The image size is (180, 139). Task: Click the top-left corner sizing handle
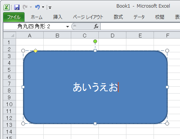(23, 51)
